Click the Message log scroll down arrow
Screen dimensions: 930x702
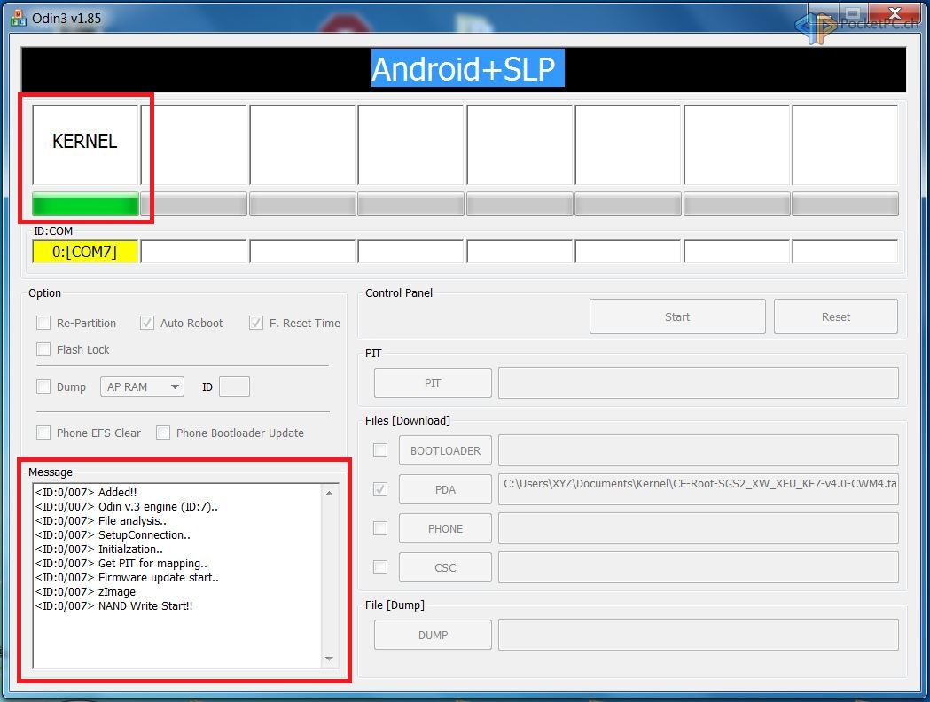coord(329,659)
